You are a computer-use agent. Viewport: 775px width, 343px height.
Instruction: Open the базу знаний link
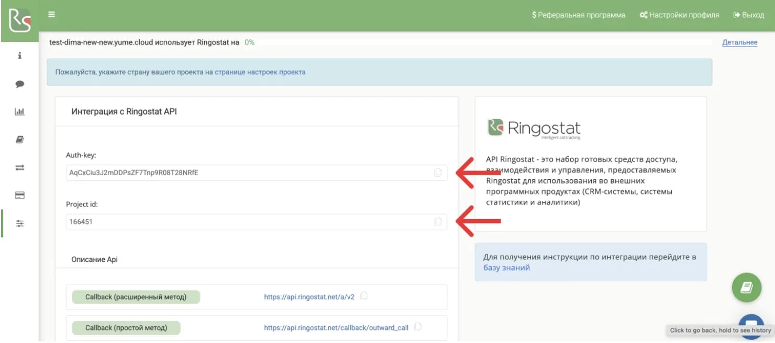coord(507,268)
